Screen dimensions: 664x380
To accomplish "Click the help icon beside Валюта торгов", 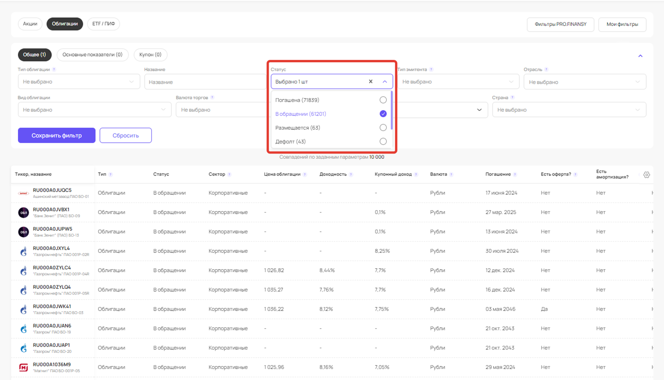I will pyautogui.click(x=212, y=98).
